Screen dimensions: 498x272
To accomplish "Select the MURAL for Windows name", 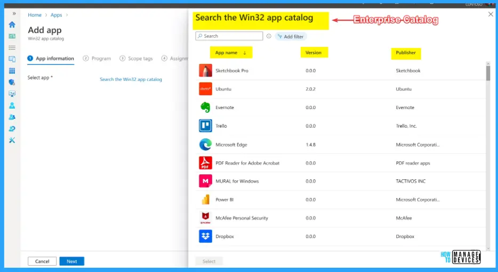I will click(237, 181).
